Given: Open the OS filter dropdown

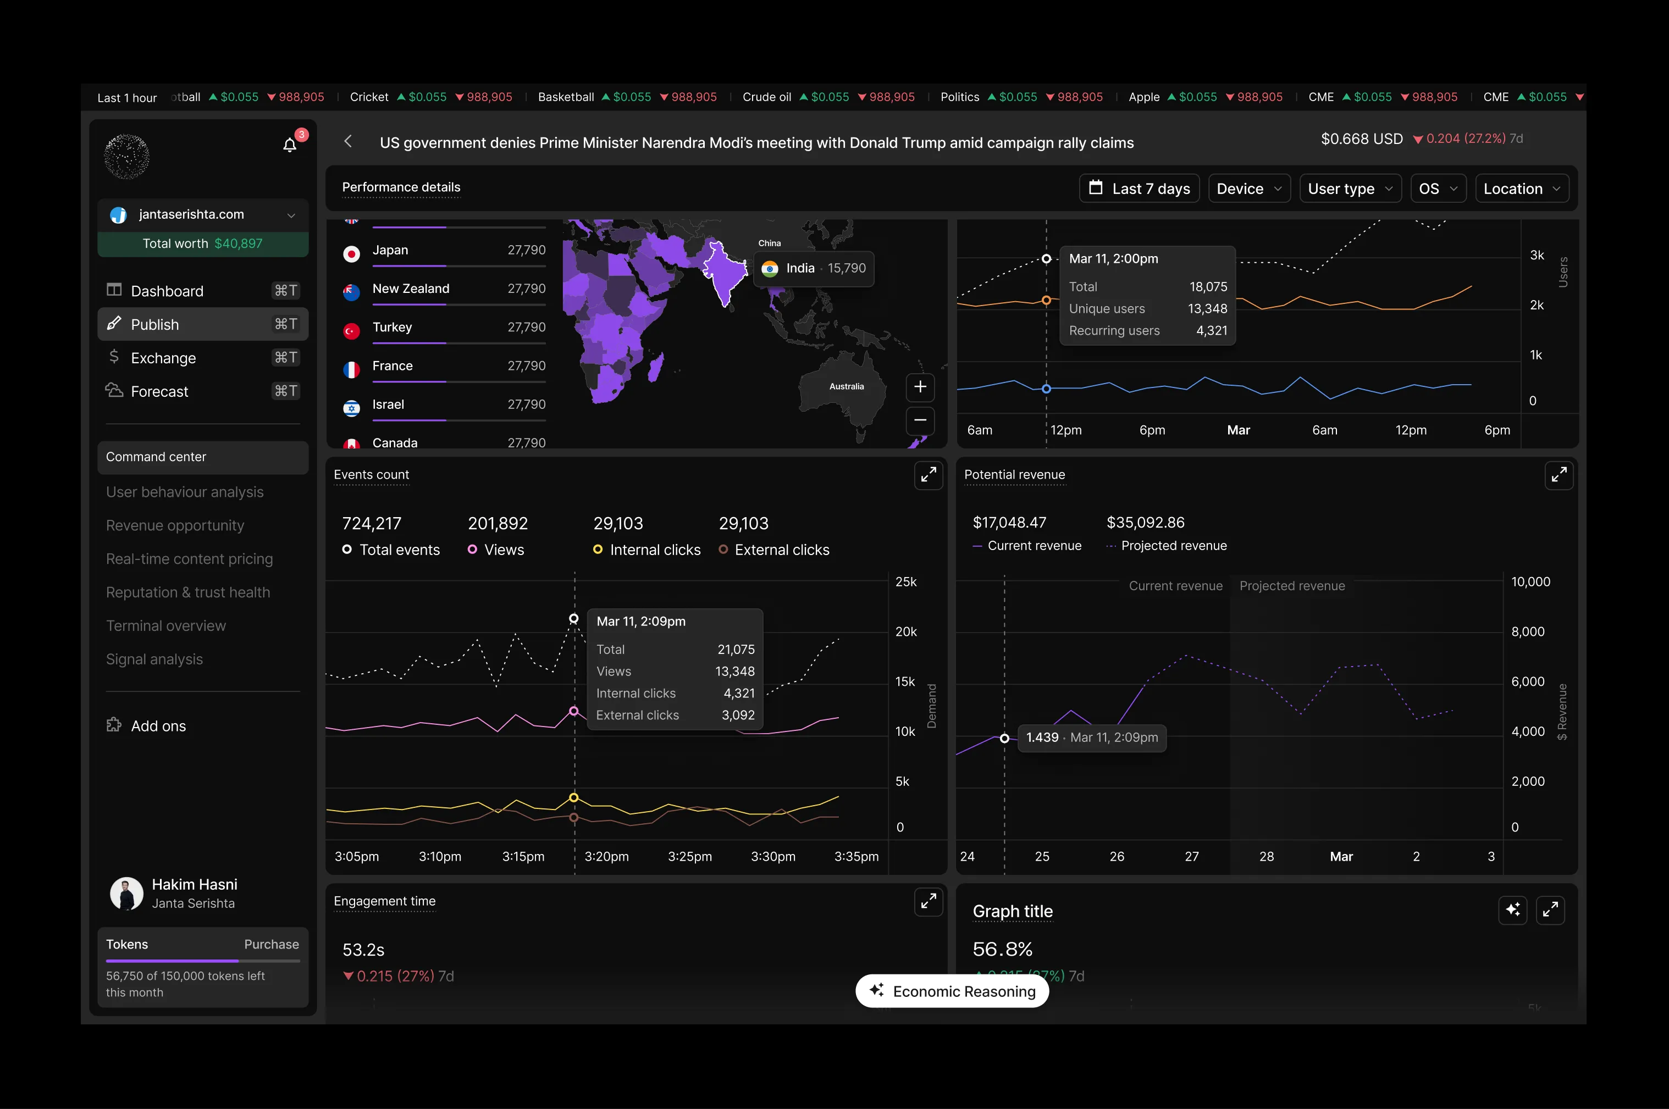Looking at the screenshot, I should (x=1438, y=188).
